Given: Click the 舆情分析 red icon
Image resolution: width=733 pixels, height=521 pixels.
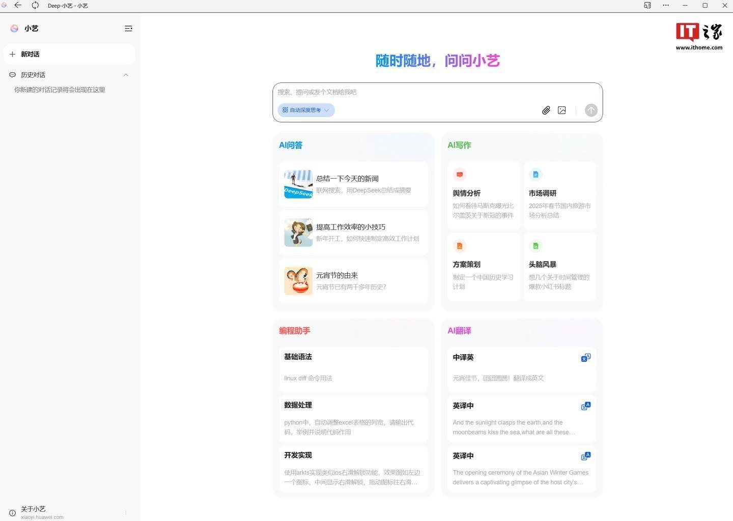Looking at the screenshot, I should tap(459, 175).
